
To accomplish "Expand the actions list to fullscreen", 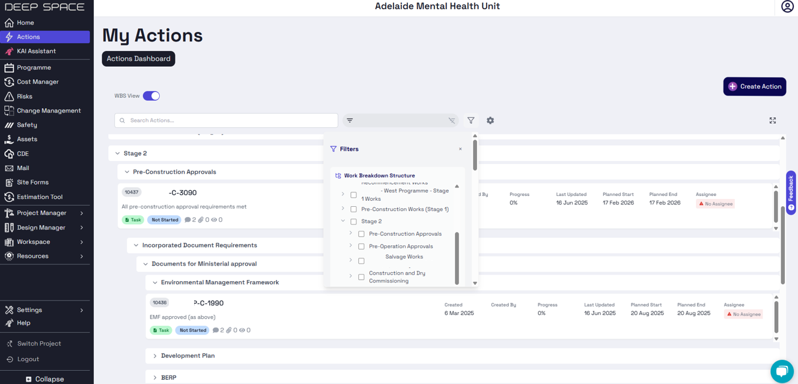I will (x=773, y=121).
